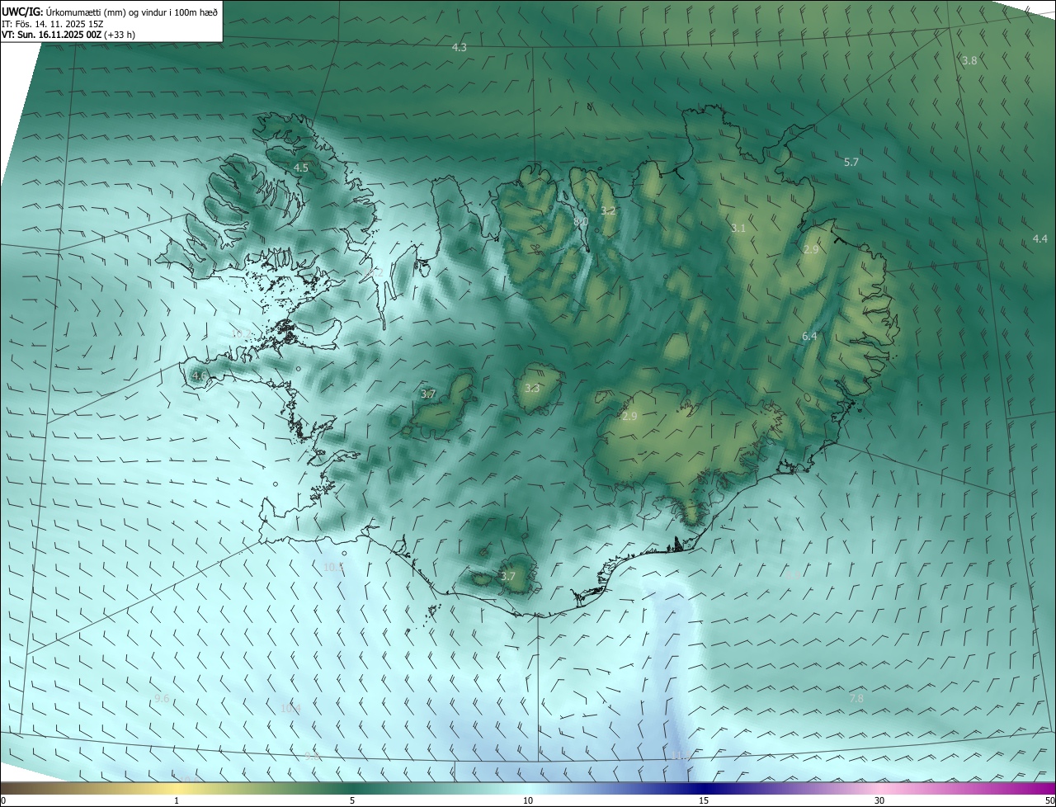Click the 5 tick on the color scale
The image size is (1056, 807).
pyautogui.click(x=352, y=801)
